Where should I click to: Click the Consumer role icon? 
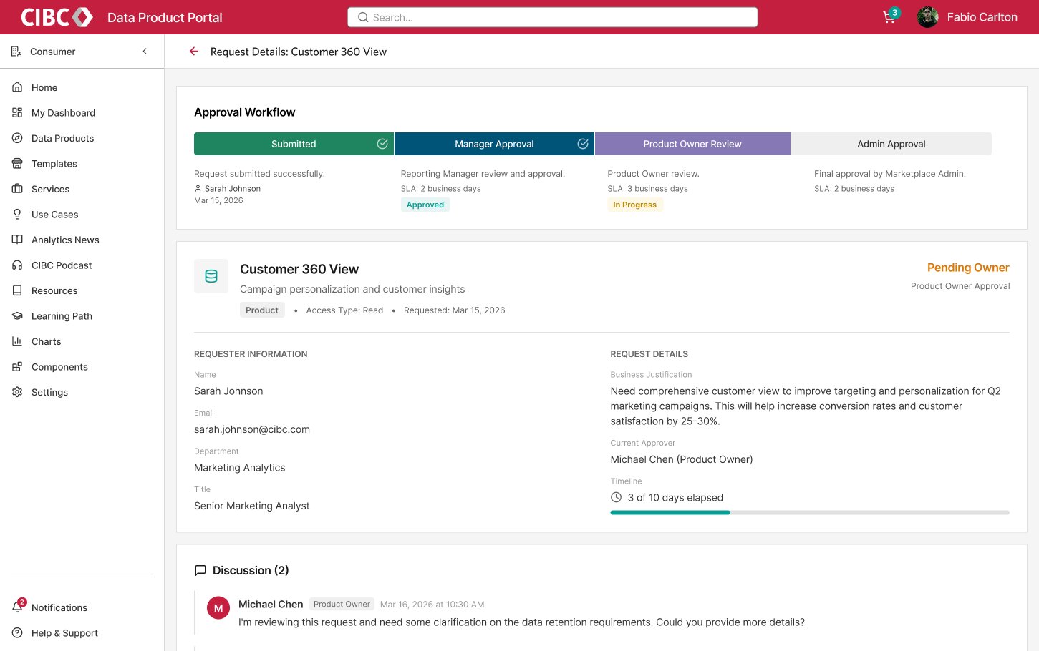(16, 52)
